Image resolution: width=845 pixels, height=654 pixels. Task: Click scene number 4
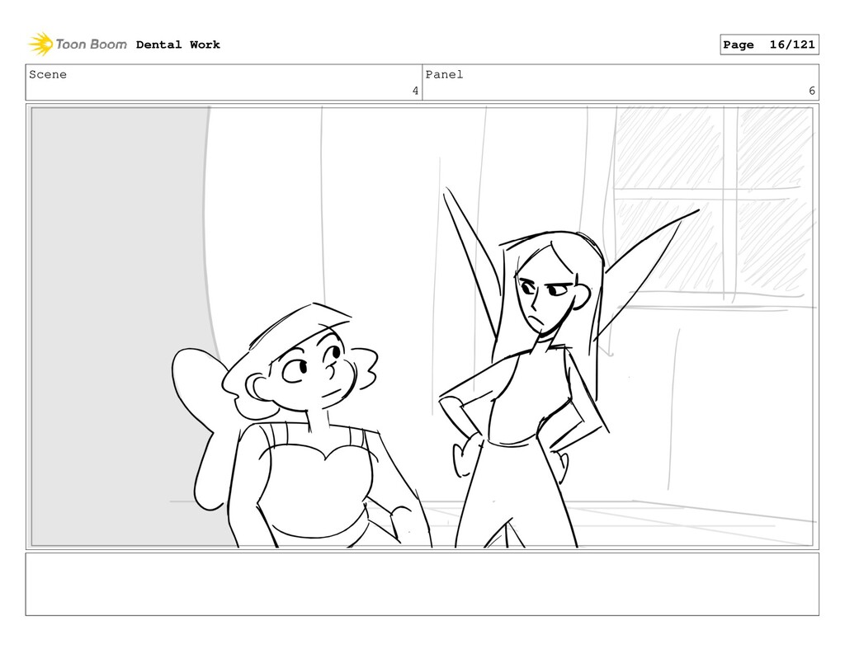[415, 91]
